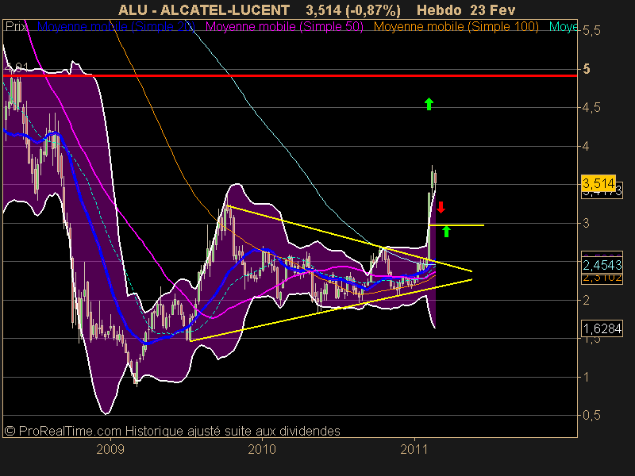Image resolution: width=635 pixels, height=476 pixels.
Task: Select "Moyenne mobile (Simple 100)" legend entry
Action: (456, 27)
